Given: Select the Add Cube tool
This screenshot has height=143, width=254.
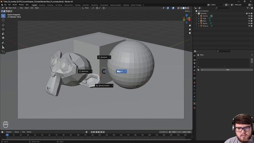Looking at the screenshot, I should 3,52.
